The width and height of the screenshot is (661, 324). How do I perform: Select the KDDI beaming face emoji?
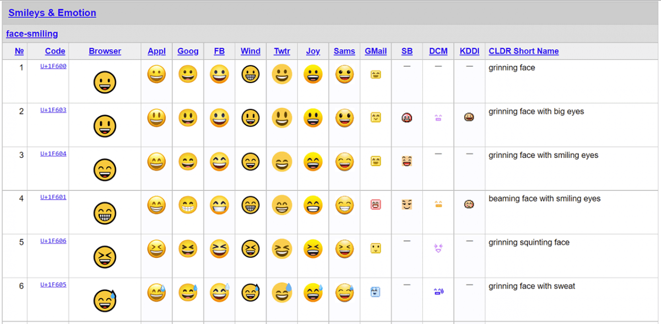(x=469, y=205)
